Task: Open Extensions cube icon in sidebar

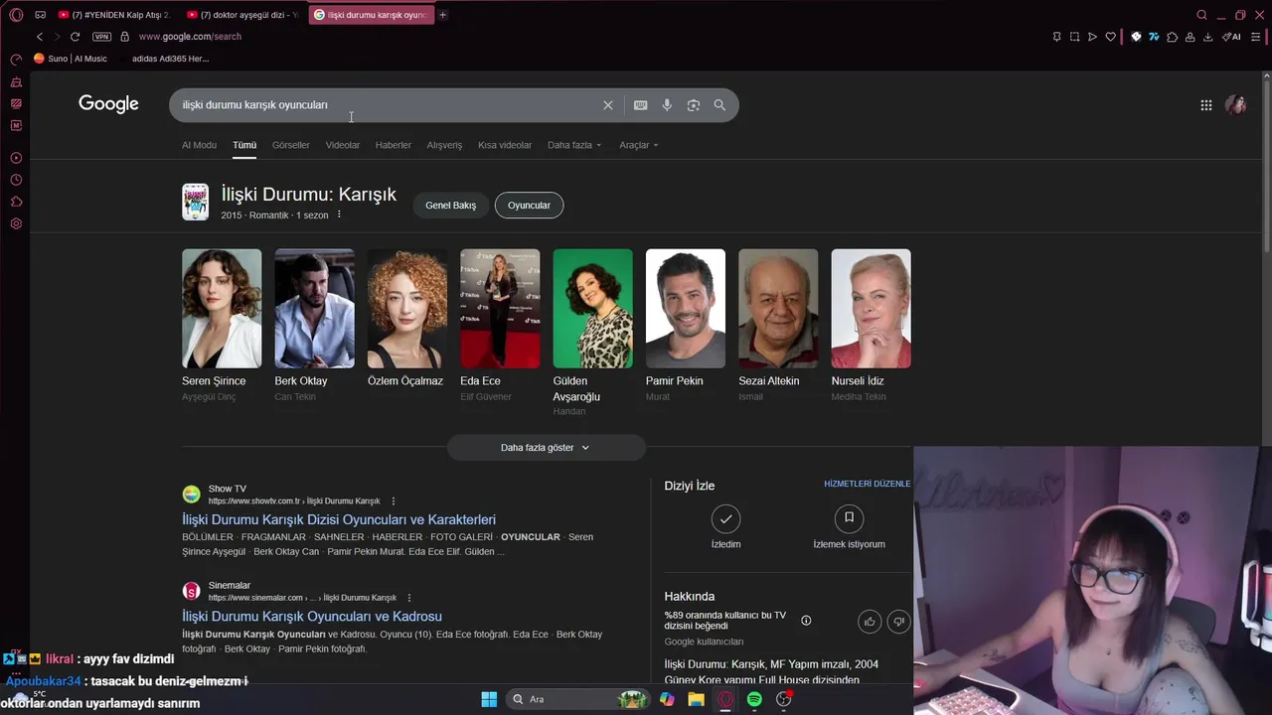Action: point(16,202)
